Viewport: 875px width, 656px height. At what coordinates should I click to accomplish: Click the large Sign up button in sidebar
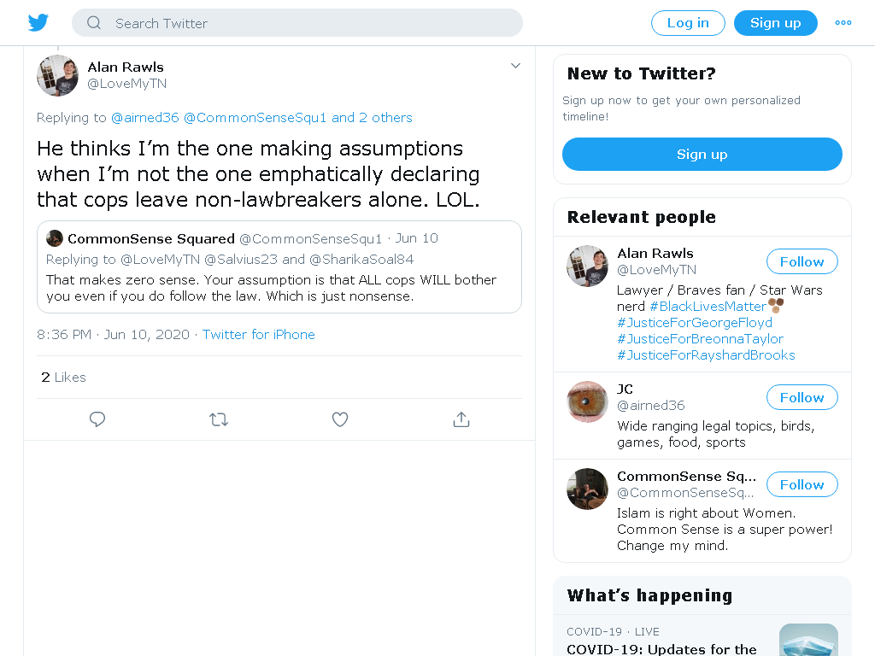702,155
